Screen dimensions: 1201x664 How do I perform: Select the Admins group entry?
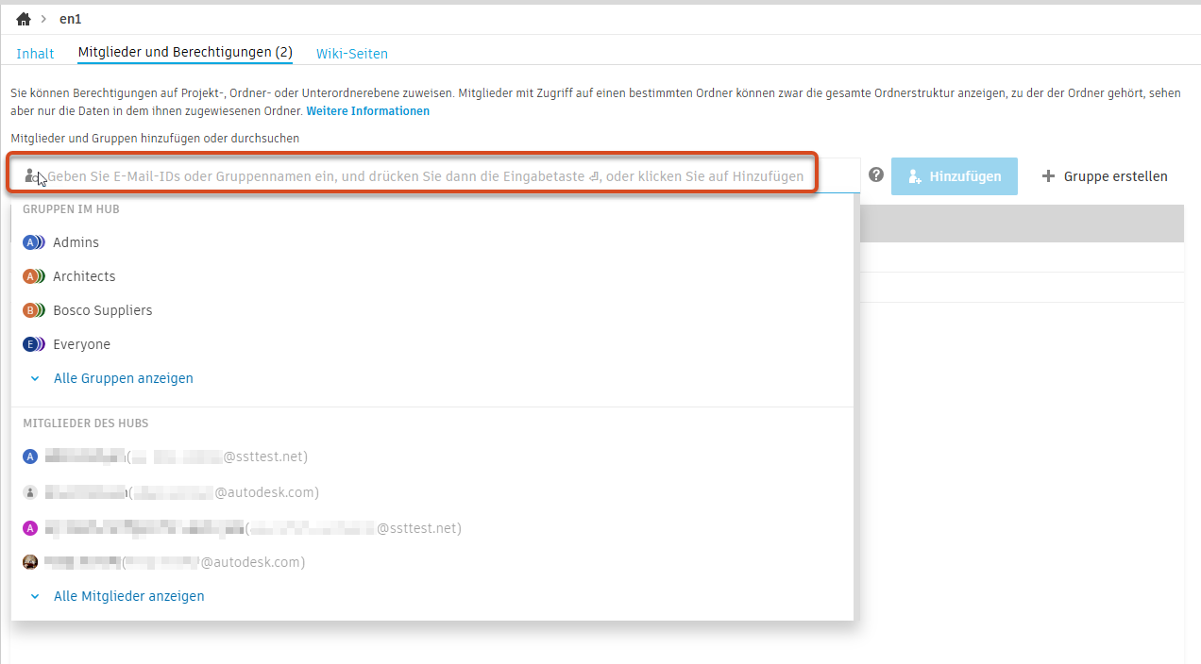431,242
